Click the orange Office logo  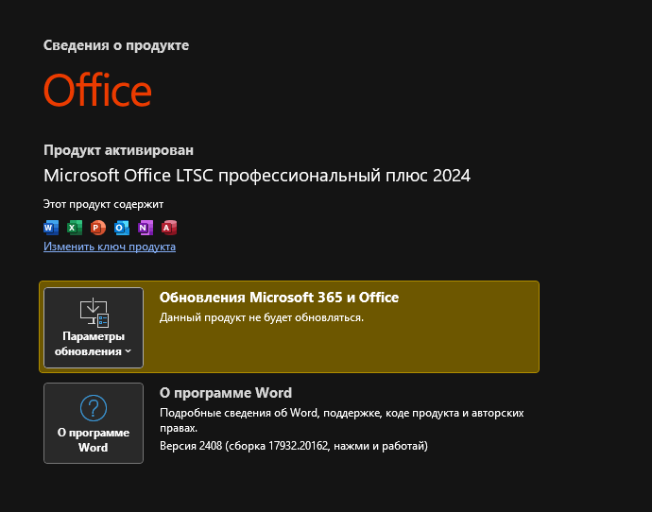(97, 90)
